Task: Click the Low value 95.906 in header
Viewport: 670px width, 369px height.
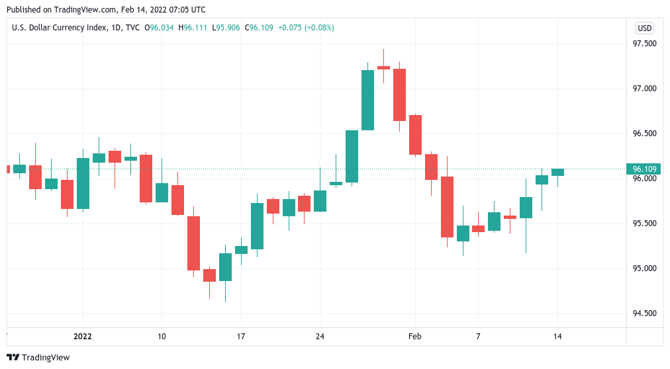Action: point(228,28)
